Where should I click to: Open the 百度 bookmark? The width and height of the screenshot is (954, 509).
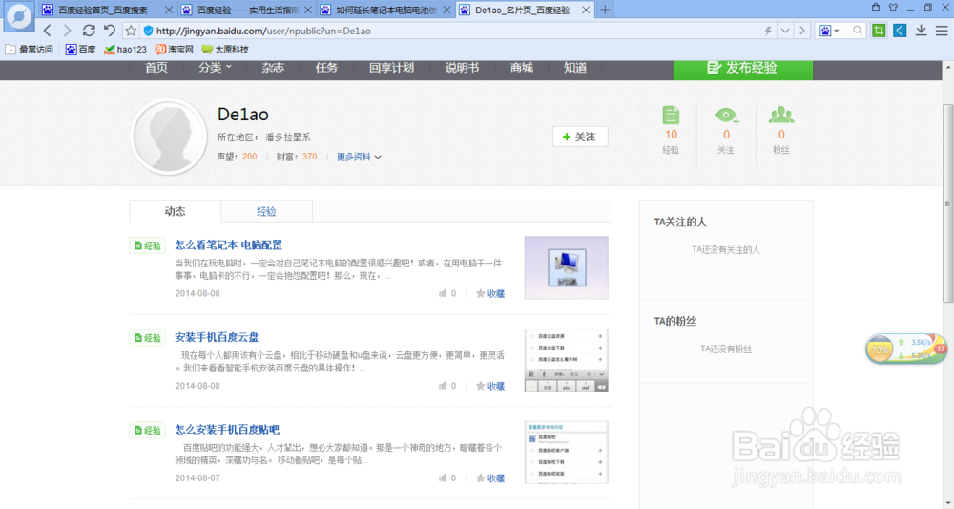click(x=80, y=50)
